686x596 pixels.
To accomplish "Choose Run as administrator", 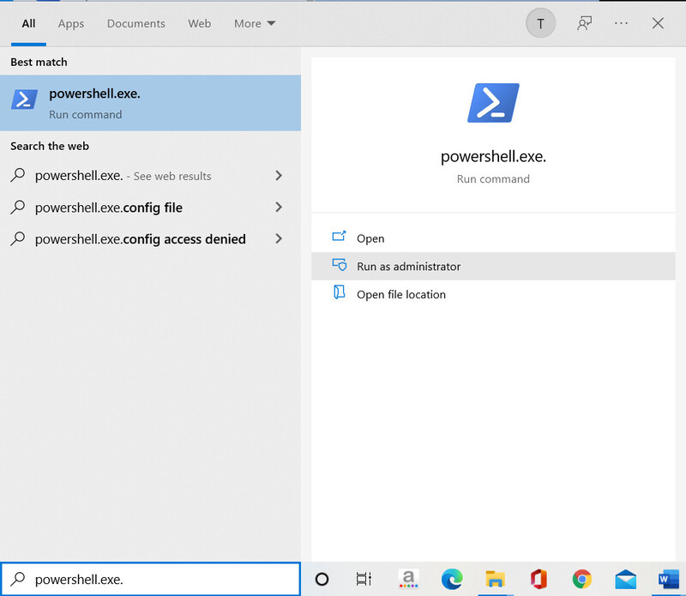I will [493, 267].
